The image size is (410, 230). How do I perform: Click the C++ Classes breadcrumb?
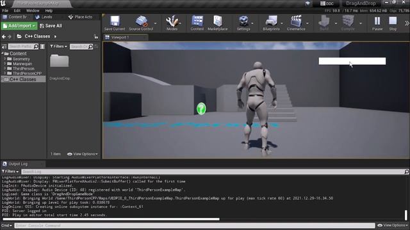click(x=37, y=36)
